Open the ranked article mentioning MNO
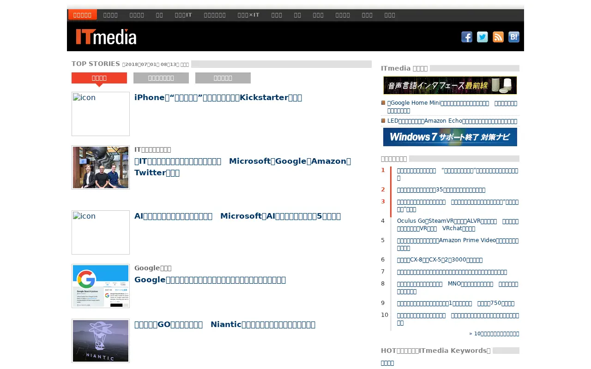The height and width of the screenshot is (369, 591). click(x=458, y=287)
